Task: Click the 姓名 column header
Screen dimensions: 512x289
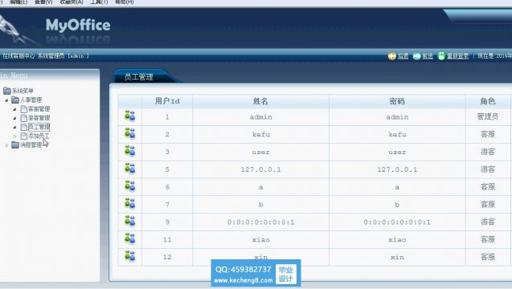Action: click(260, 101)
